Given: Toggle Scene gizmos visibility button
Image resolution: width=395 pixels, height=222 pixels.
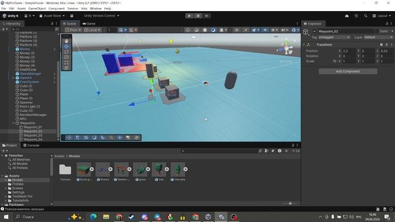Looking at the screenshot, I should click(x=294, y=30).
